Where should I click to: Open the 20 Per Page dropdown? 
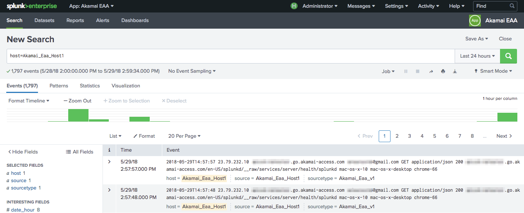tap(184, 136)
